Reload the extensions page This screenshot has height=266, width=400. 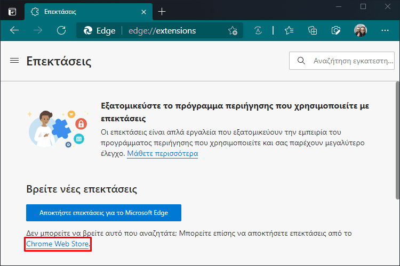(x=61, y=30)
